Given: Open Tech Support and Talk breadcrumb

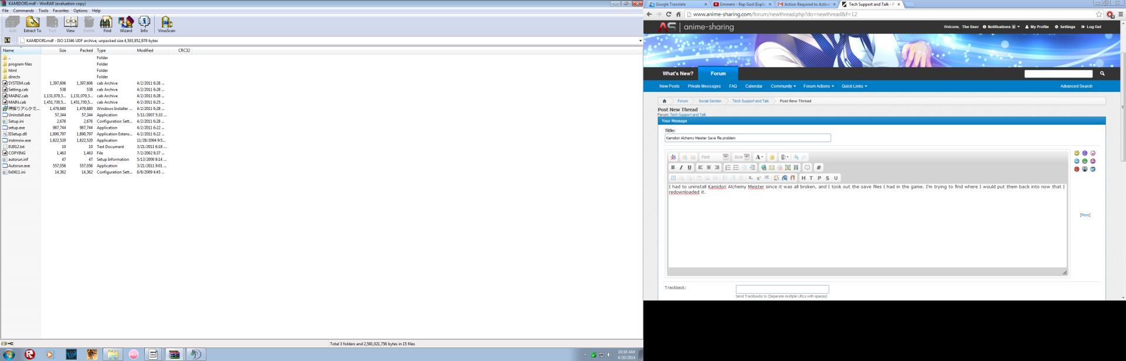Looking at the screenshot, I should 750,101.
